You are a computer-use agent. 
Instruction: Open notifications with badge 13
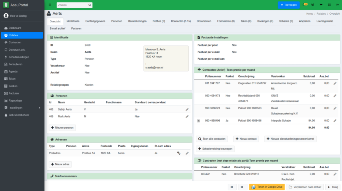(305, 5)
